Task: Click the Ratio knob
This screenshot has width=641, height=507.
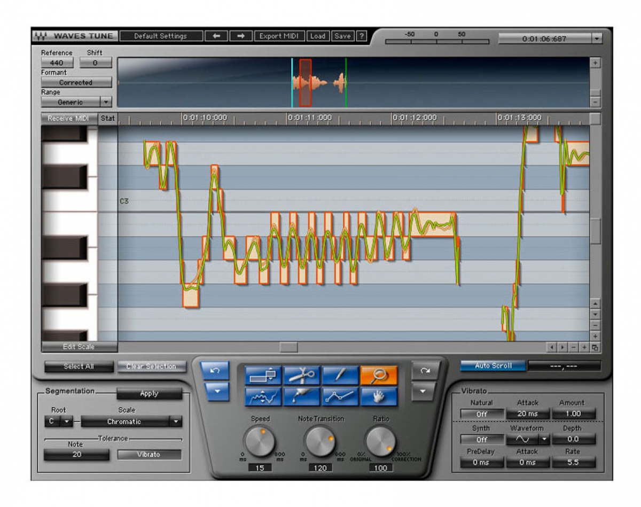Action: pyautogui.click(x=381, y=442)
